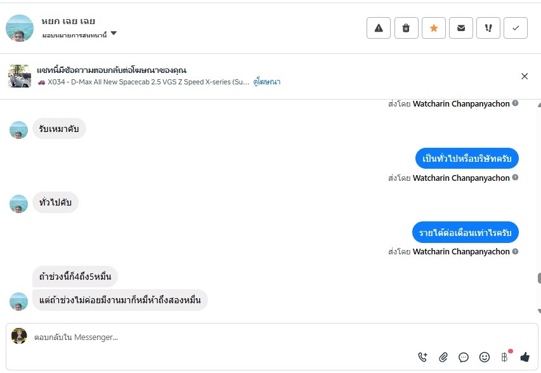The height and width of the screenshot is (373, 541).
Task: Dismiss the ad reply banner
Action: [525, 76]
